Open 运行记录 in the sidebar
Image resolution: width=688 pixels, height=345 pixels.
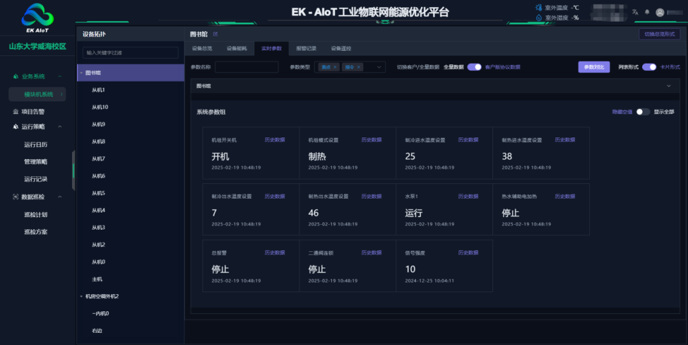coord(36,179)
